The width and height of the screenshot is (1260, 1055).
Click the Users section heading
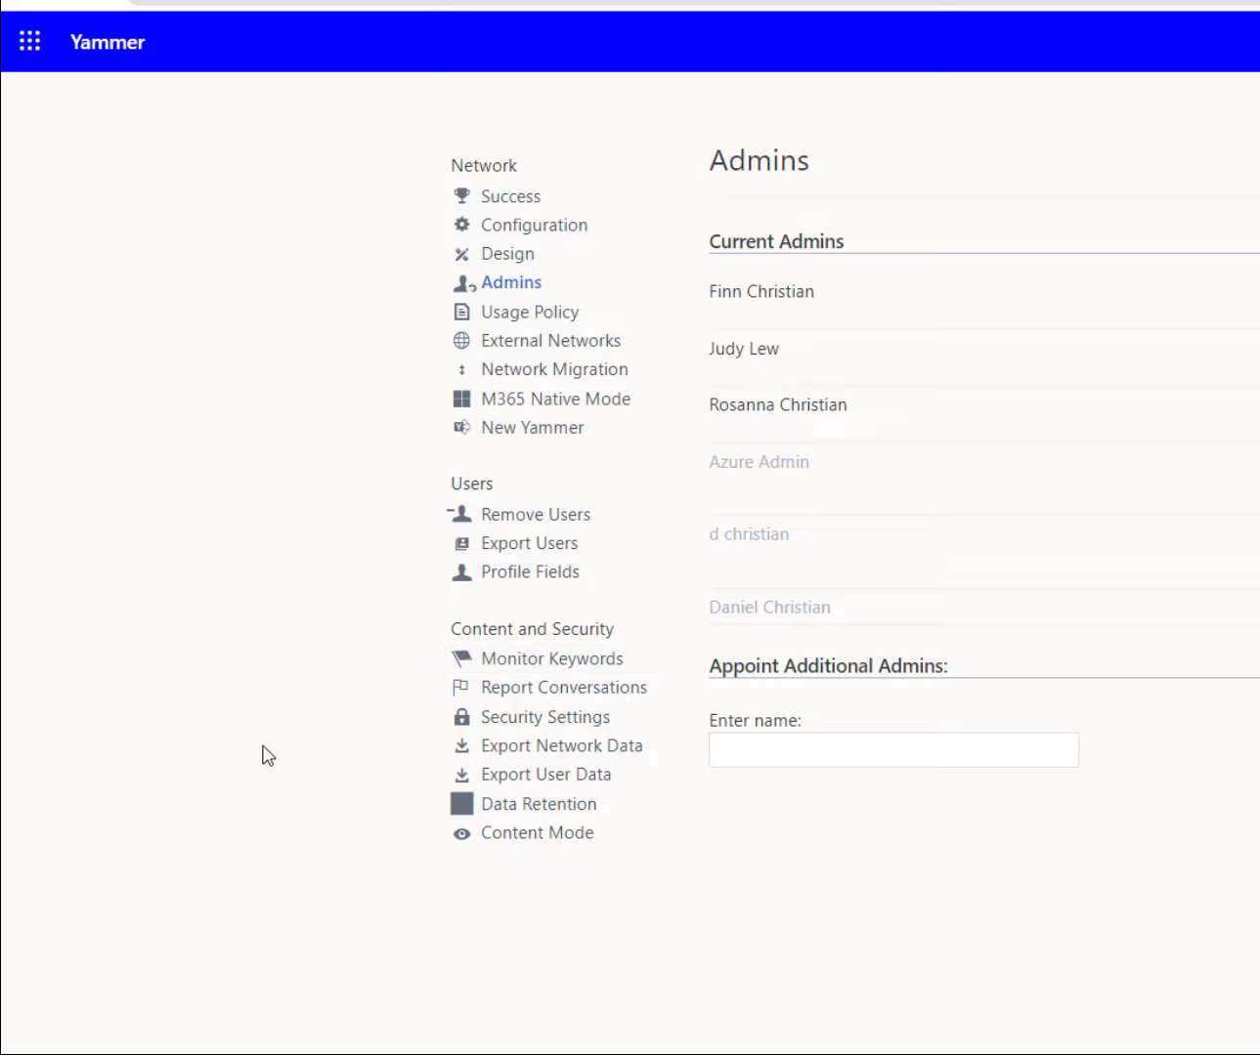click(x=472, y=484)
